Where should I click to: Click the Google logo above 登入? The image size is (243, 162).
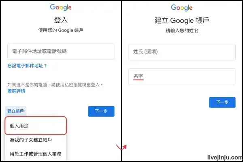[61, 7]
